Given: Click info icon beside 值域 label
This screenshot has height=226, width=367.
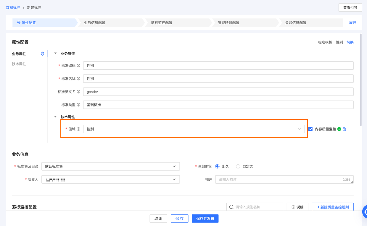Looking at the screenshot, I should pos(78,129).
